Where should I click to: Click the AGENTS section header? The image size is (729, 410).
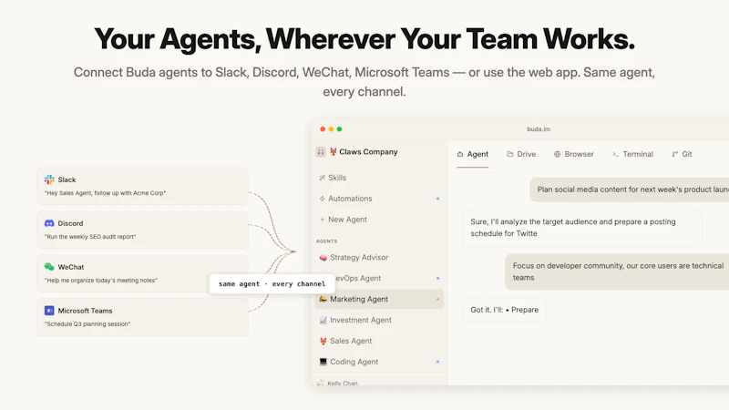(x=327, y=241)
